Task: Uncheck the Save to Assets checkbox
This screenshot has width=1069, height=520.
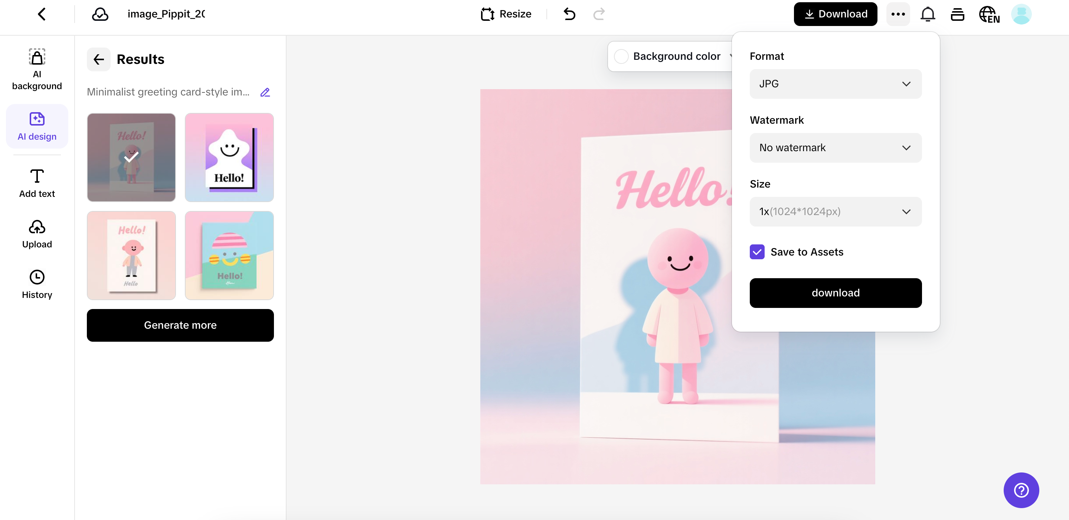Action: tap(757, 252)
